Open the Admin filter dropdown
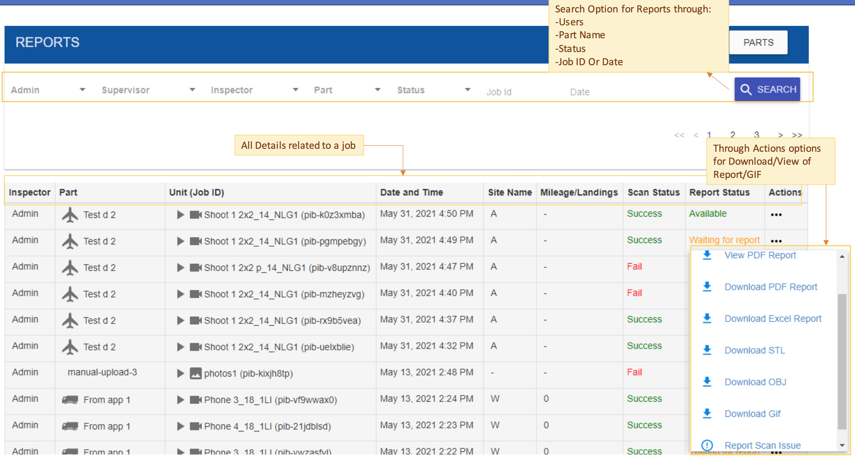Screen dimensions: 855x461 pyautogui.click(x=48, y=90)
